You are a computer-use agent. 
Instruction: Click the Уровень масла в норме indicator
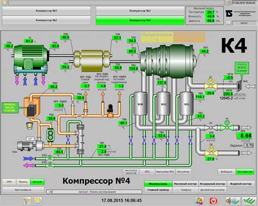[x=10, y=108]
